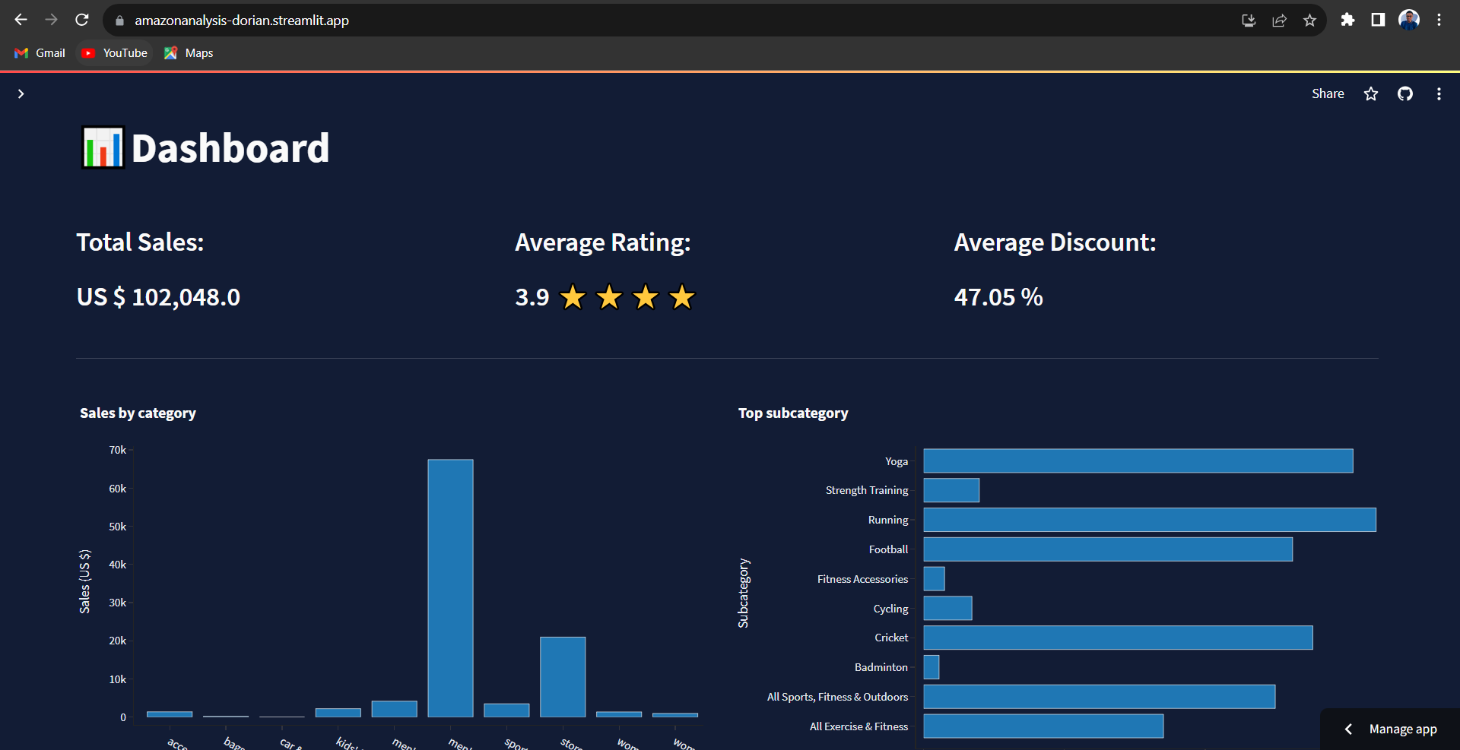
Task: Click the 'Sales (US $)' axis label
Action: point(84,581)
